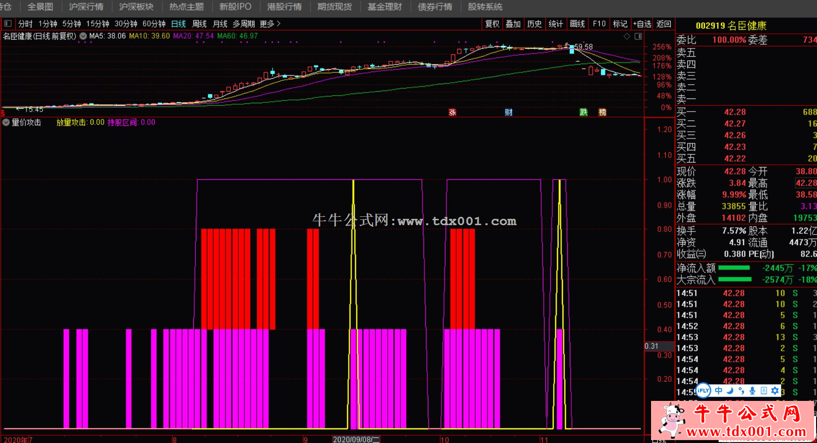The image size is (817, 443).
Task: Toggle the side panel icon beside the diamond
Action: tap(638, 36)
